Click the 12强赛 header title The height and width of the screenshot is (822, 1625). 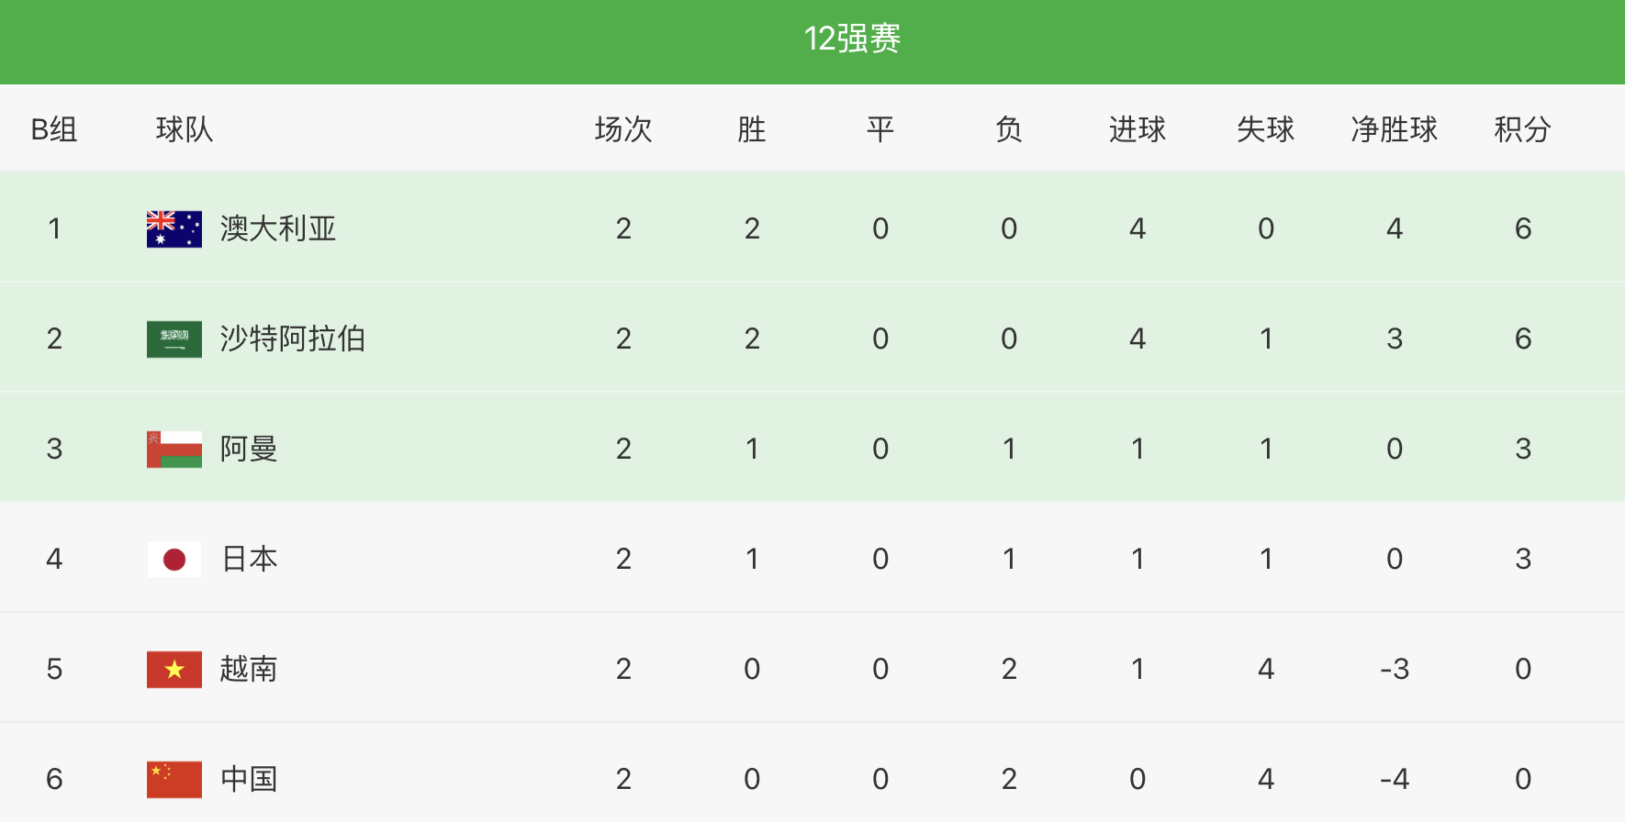pyautogui.click(x=852, y=39)
